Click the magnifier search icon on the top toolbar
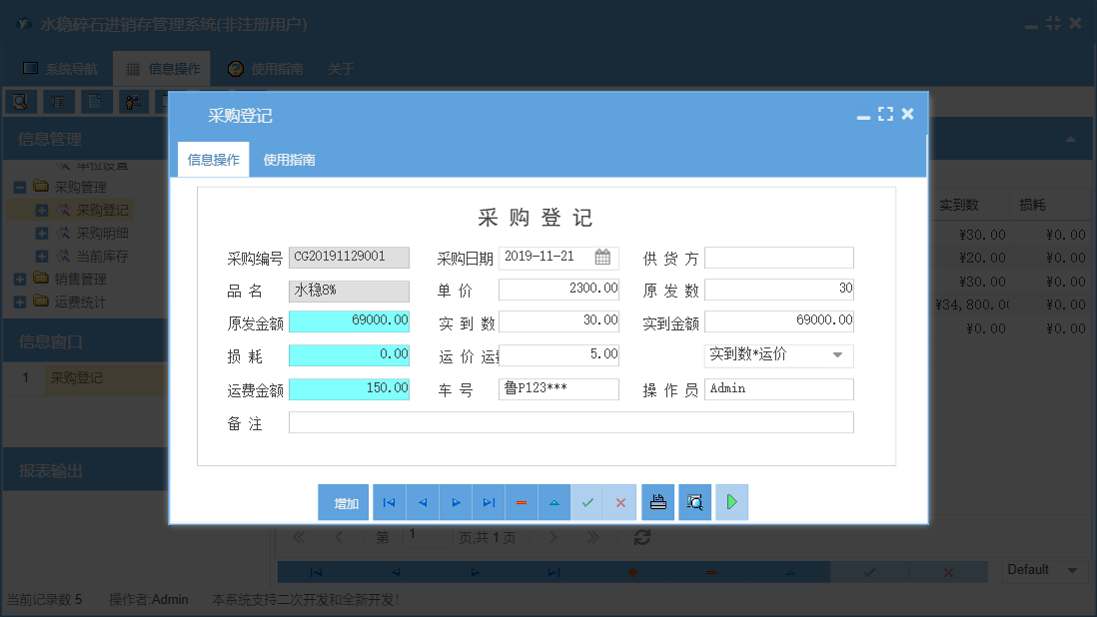Viewport: 1097px width, 617px height. pyautogui.click(x=21, y=101)
